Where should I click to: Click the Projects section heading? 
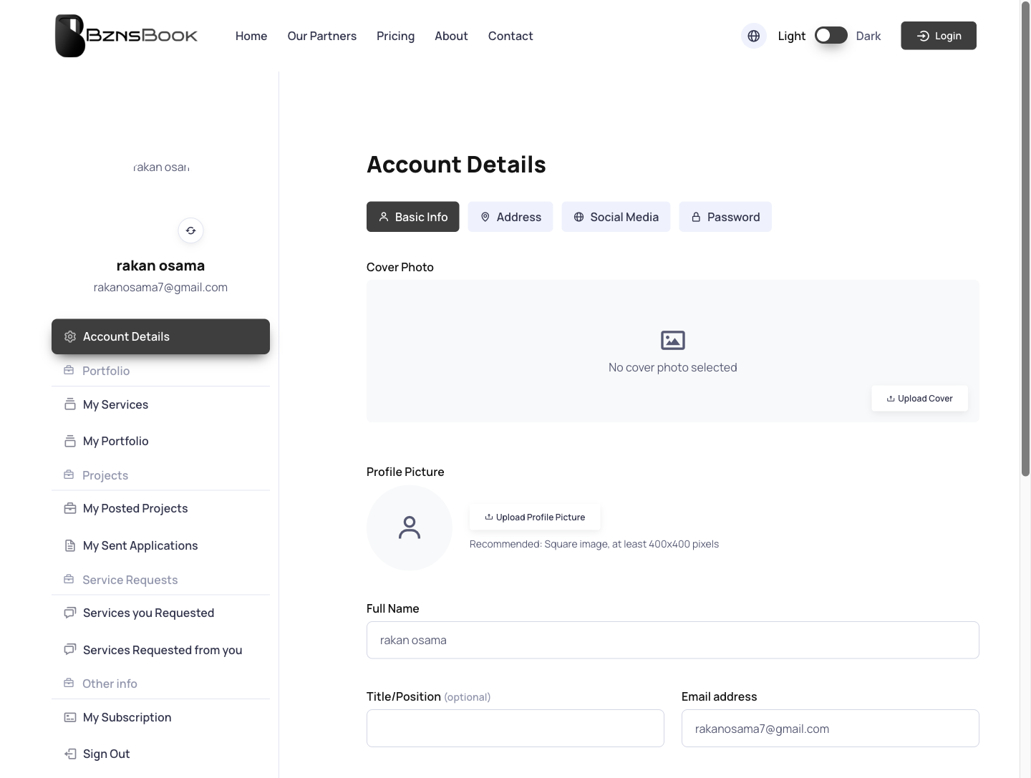coord(105,475)
